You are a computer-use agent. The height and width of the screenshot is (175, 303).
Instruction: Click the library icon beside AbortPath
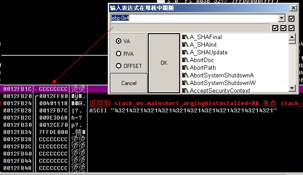pyautogui.click(x=185, y=67)
